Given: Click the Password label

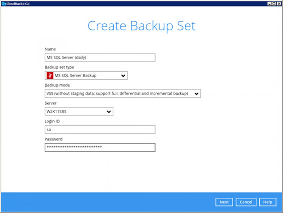Looking at the screenshot, I should tap(53, 139).
